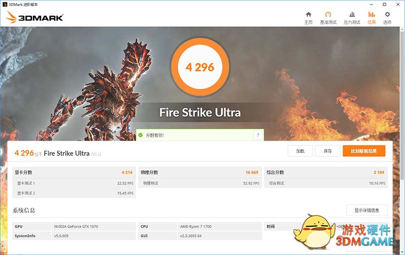This screenshot has width=405, height=255.
Task: Click the green valid score checkmark icon
Action: (141, 135)
